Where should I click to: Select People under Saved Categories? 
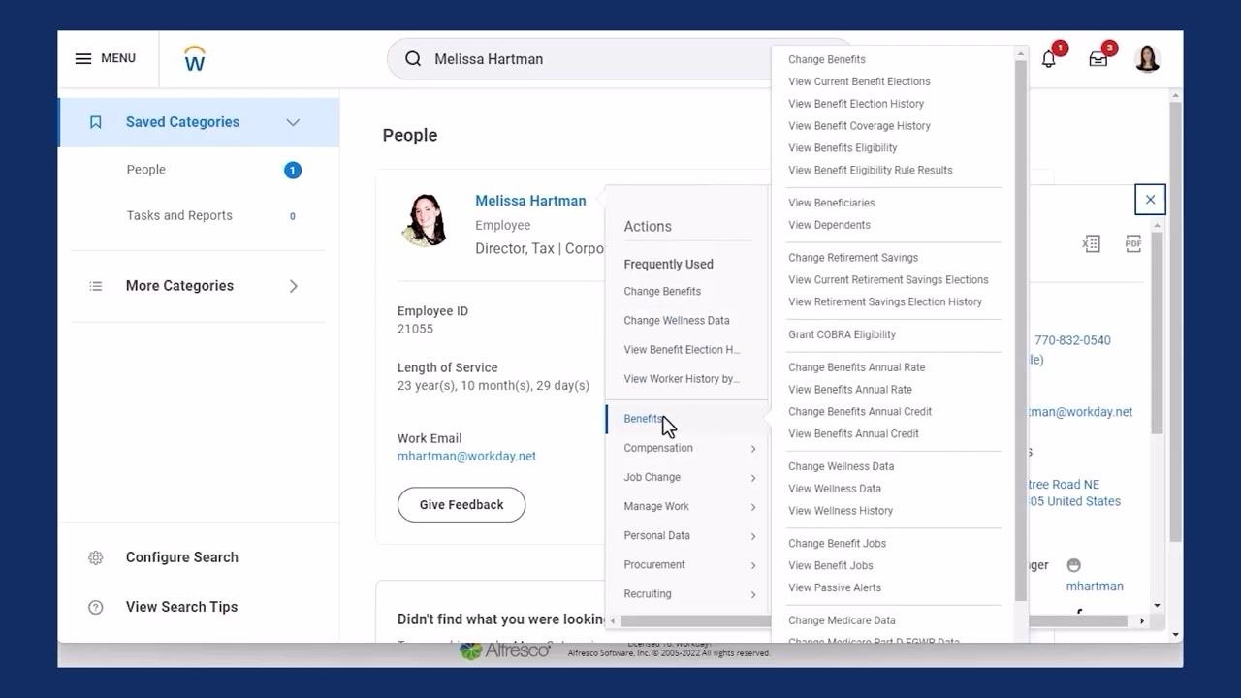145,170
